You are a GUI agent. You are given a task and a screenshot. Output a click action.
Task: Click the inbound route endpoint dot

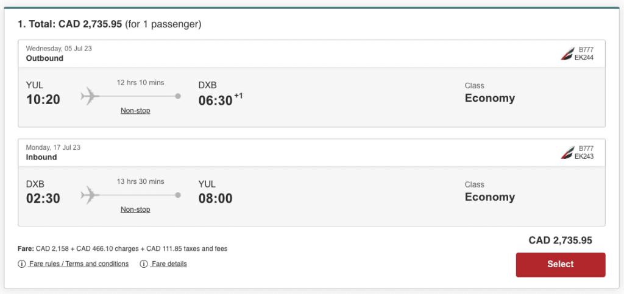[178, 195]
